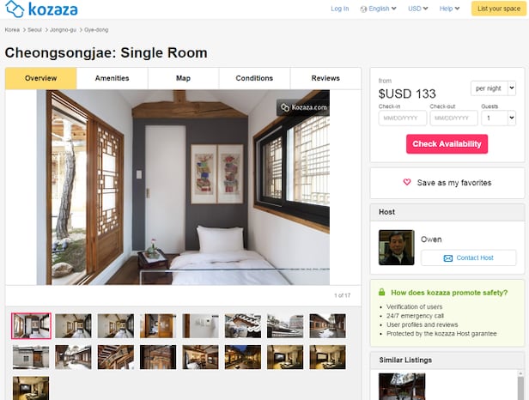Open the Reviews tab
Screen dimensions: 529x400
click(x=325, y=78)
